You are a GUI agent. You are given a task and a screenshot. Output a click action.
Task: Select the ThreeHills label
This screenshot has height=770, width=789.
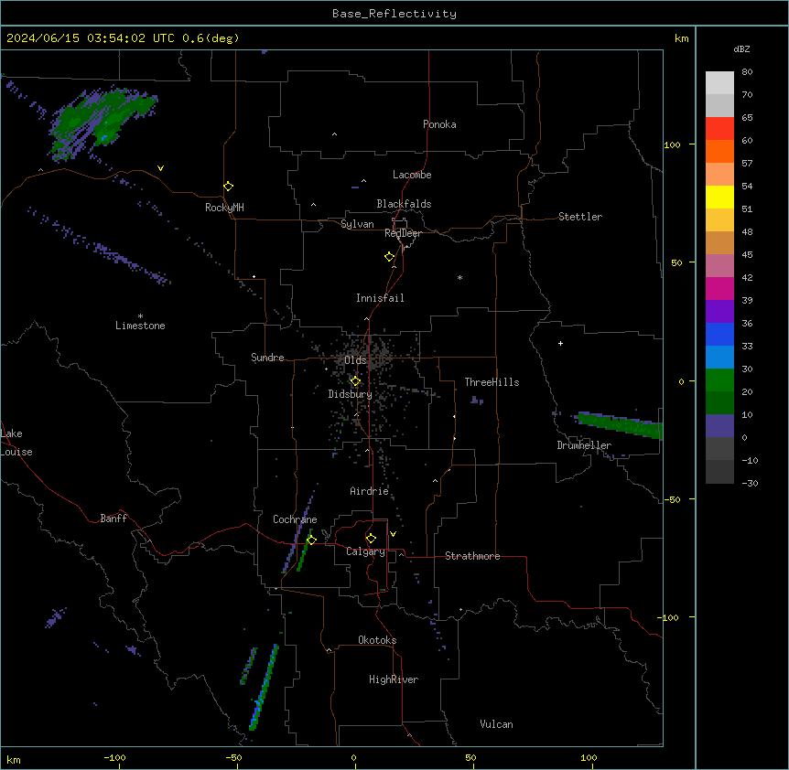tap(492, 382)
